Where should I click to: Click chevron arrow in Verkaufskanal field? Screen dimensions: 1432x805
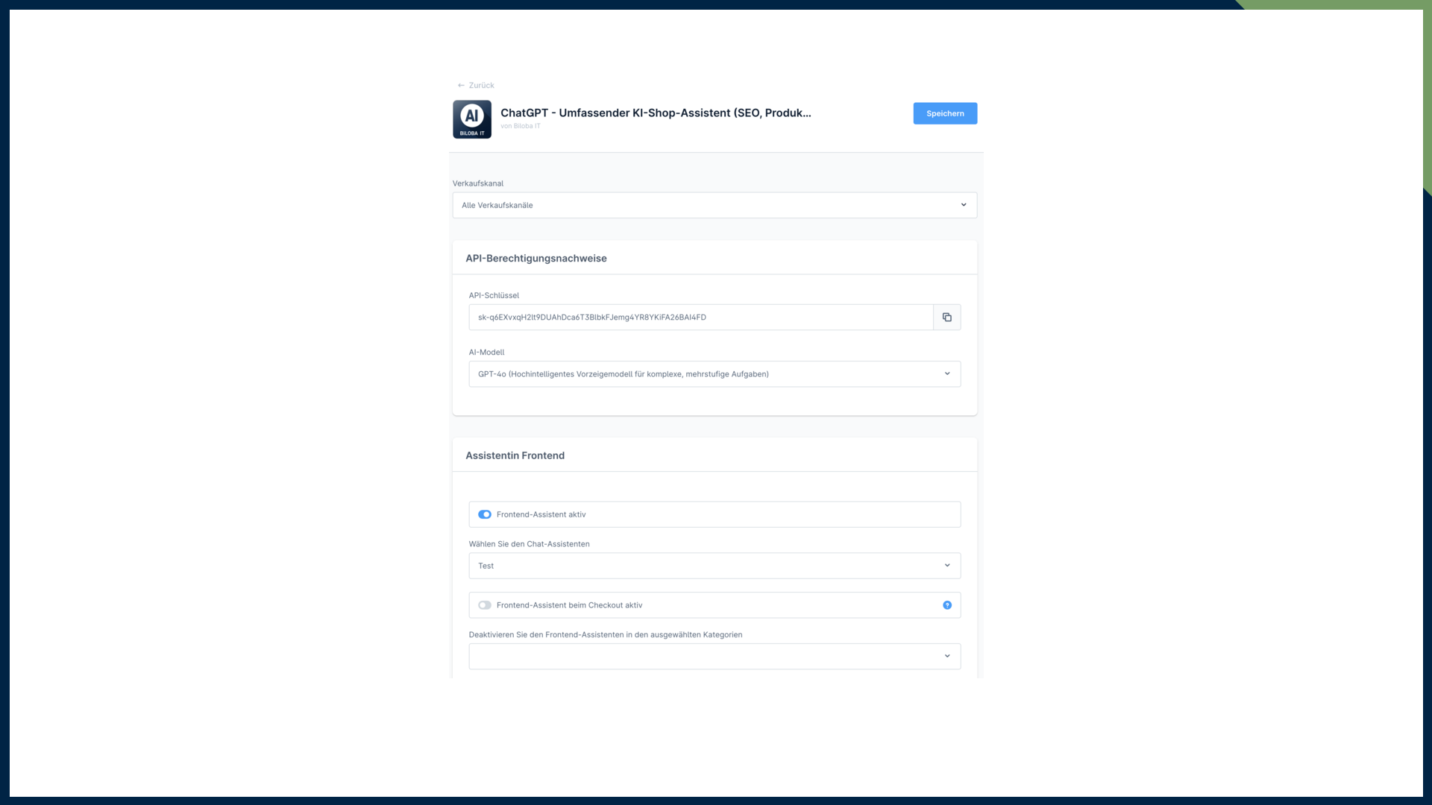(964, 205)
